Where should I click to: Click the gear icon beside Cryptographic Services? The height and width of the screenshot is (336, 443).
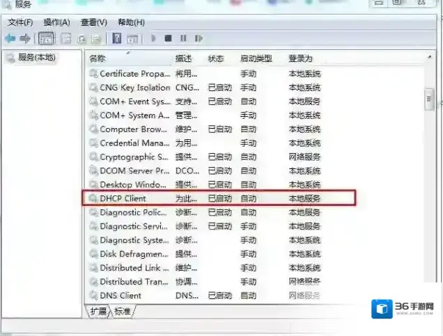pyautogui.click(x=93, y=157)
